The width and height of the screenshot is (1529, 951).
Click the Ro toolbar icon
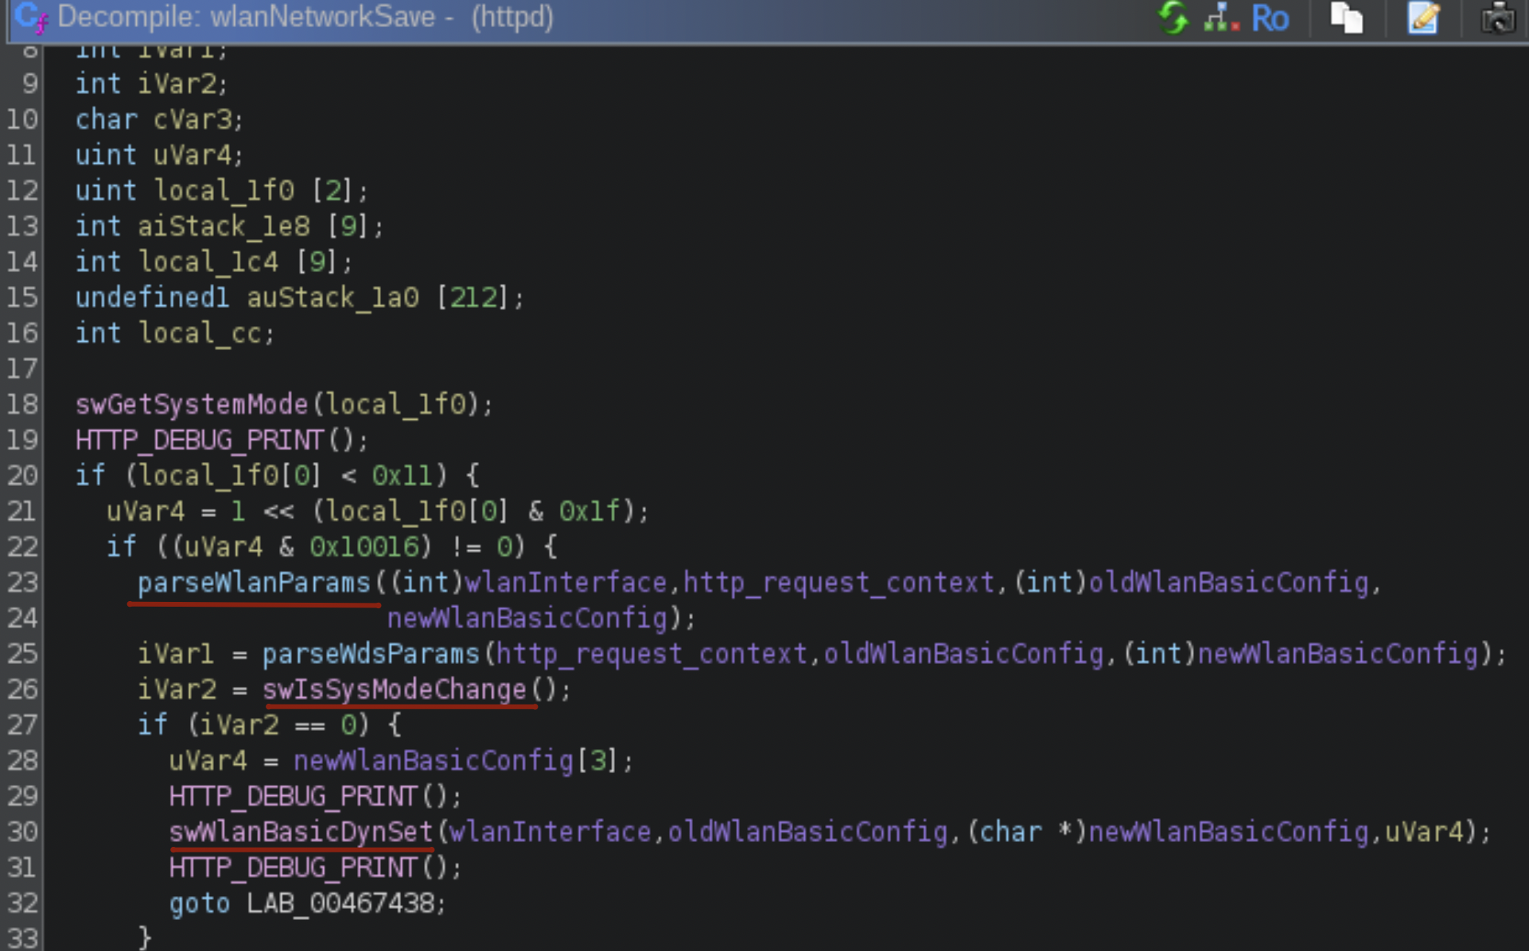(x=1270, y=17)
